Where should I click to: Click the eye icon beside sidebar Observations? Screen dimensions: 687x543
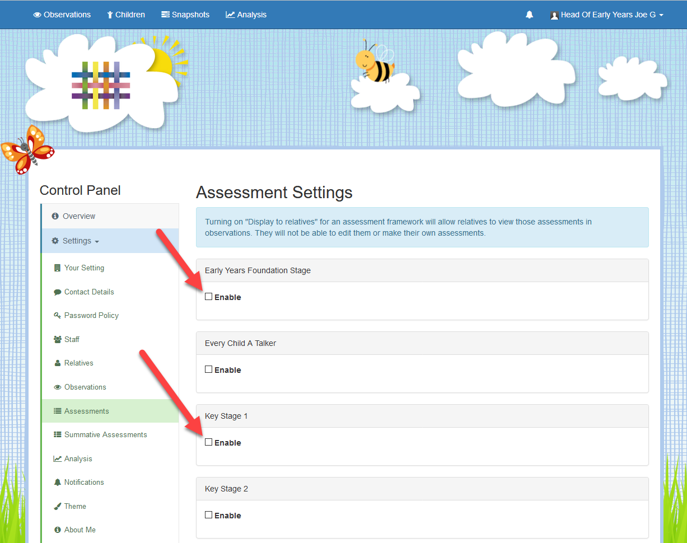tap(57, 387)
